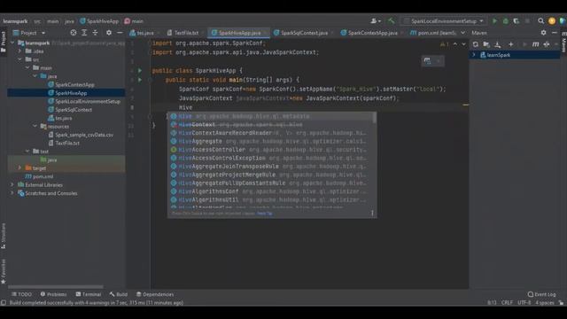Screen dimensions: 567x319
Task: Open Maven panel settings gear
Action: coord(543,33)
